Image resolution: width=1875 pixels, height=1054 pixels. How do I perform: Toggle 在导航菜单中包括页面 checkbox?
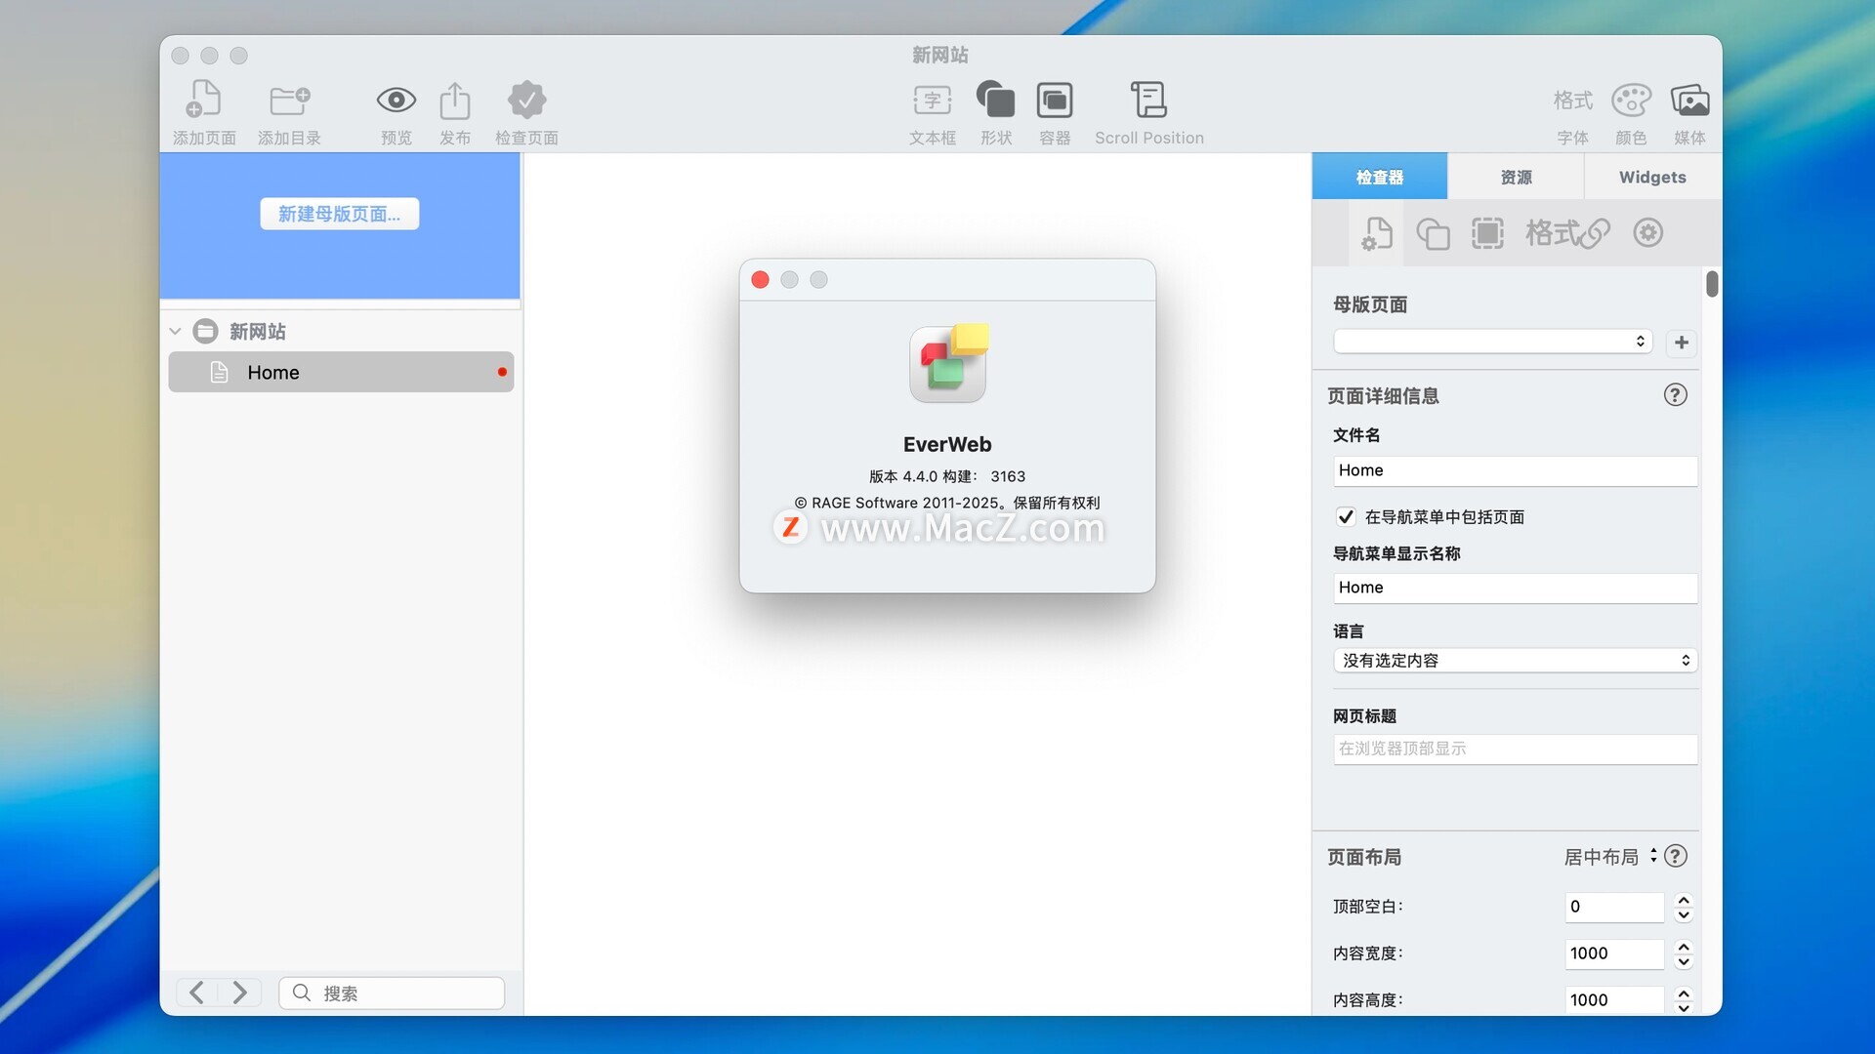click(1346, 516)
